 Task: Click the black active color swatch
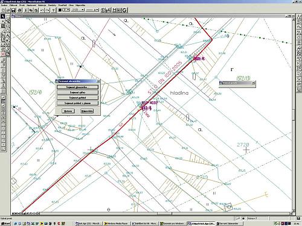tap(60, 10)
